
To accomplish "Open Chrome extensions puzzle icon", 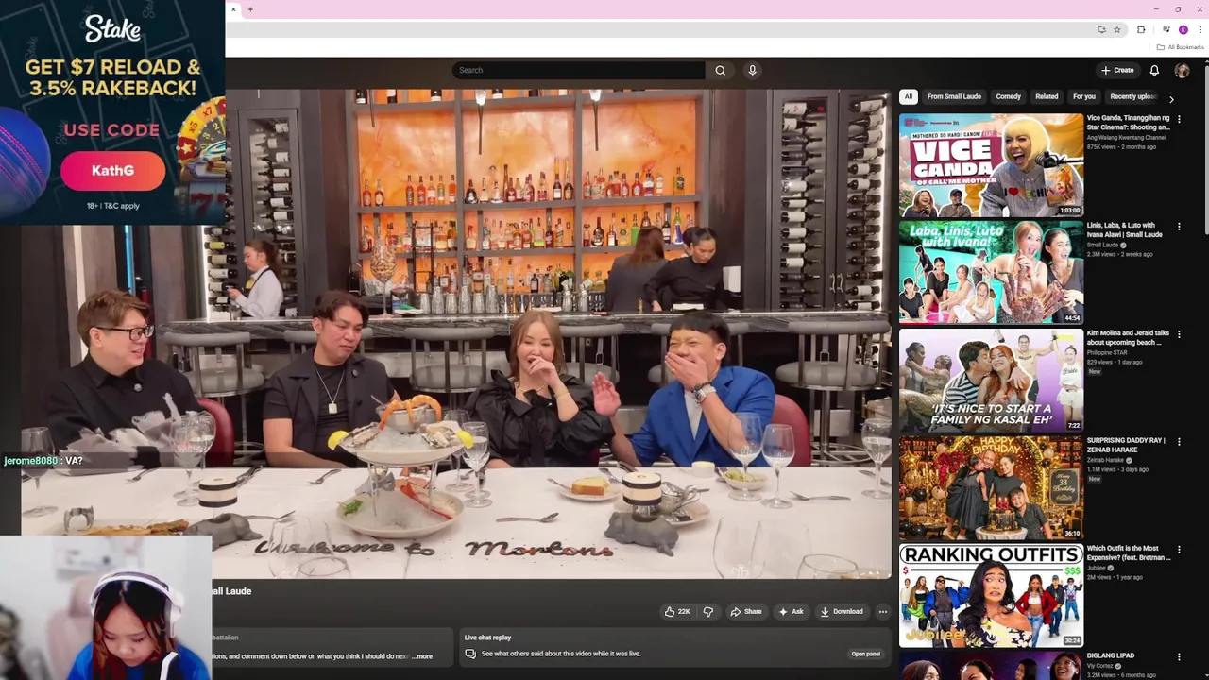I will (1141, 29).
